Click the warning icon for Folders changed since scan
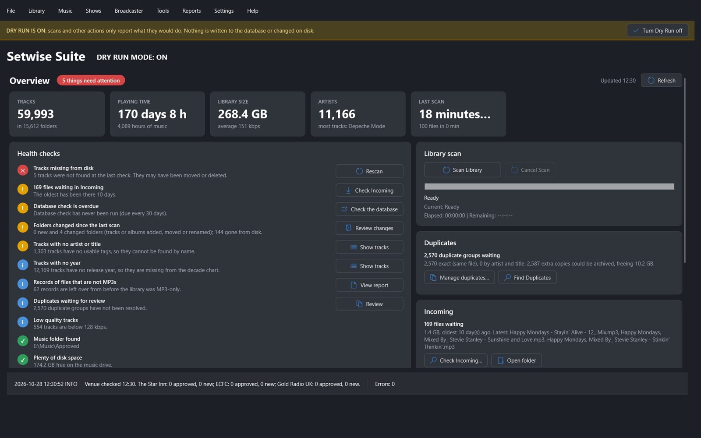701x438 pixels. [23, 227]
